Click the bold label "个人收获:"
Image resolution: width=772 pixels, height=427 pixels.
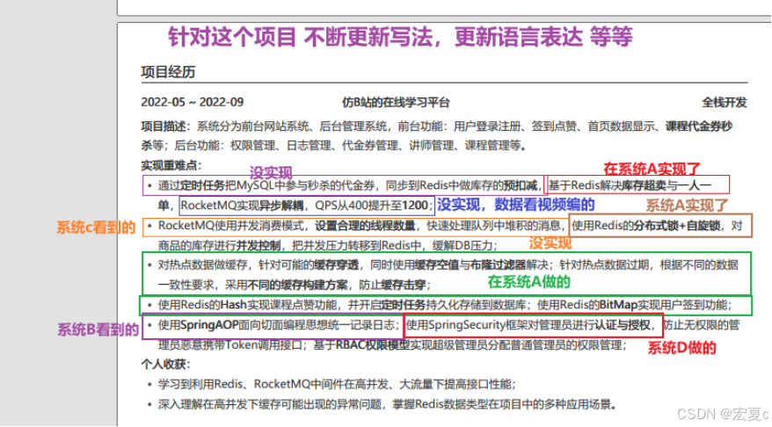[x=166, y=365]
